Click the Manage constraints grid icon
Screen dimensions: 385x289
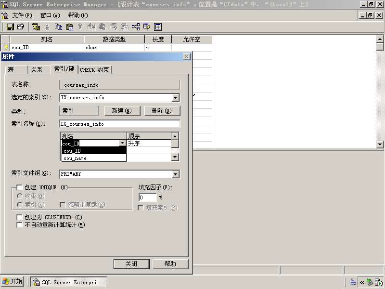158,27
